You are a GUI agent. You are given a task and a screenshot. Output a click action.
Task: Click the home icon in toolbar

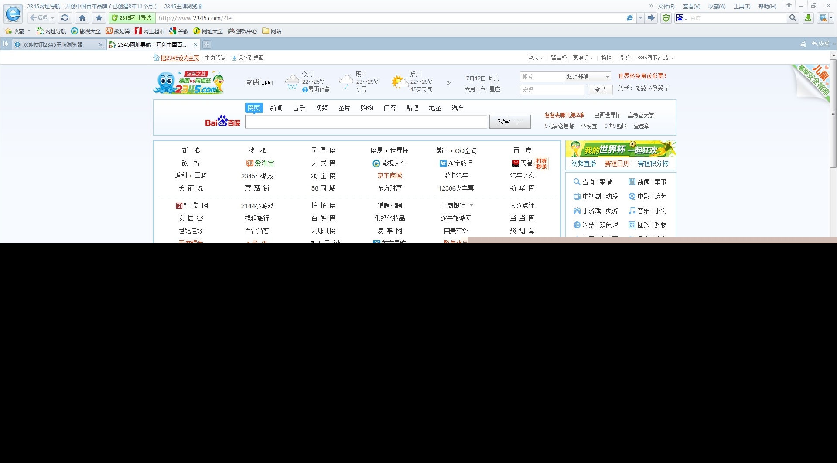coord(82,18)
